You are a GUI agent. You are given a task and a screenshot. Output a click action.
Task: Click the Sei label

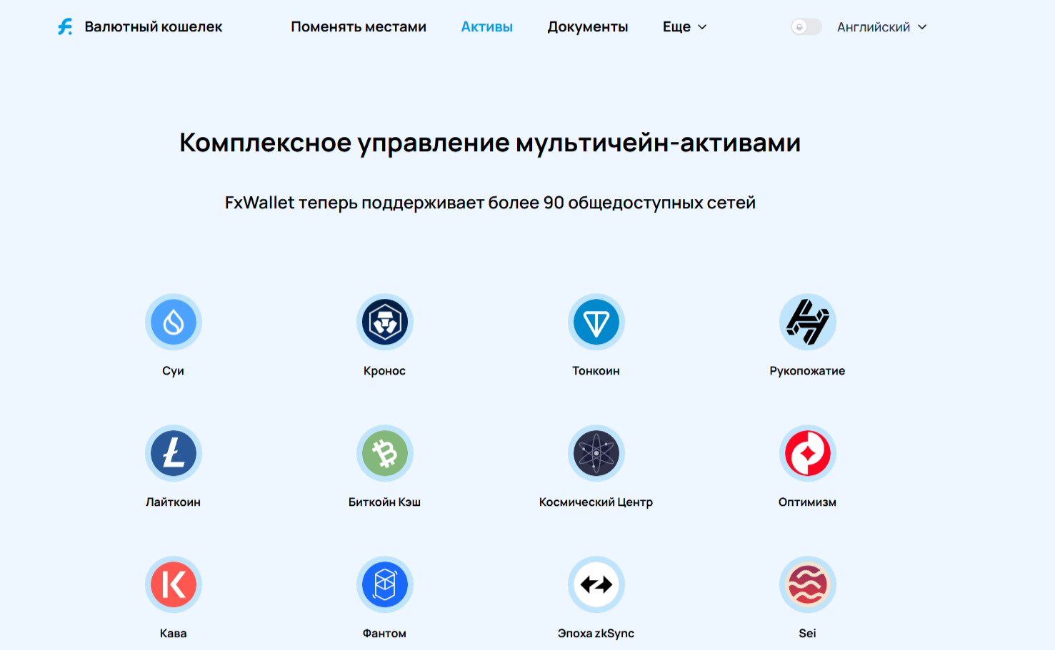click(x=807, y=634)
